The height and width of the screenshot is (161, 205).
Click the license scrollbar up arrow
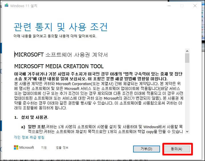(x=187, y=51)
